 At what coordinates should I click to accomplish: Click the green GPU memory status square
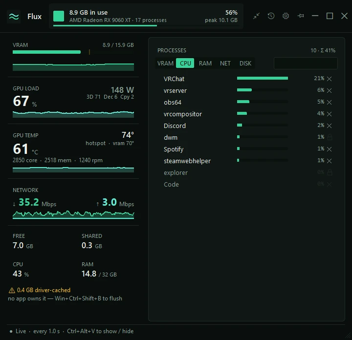[59, 16]
